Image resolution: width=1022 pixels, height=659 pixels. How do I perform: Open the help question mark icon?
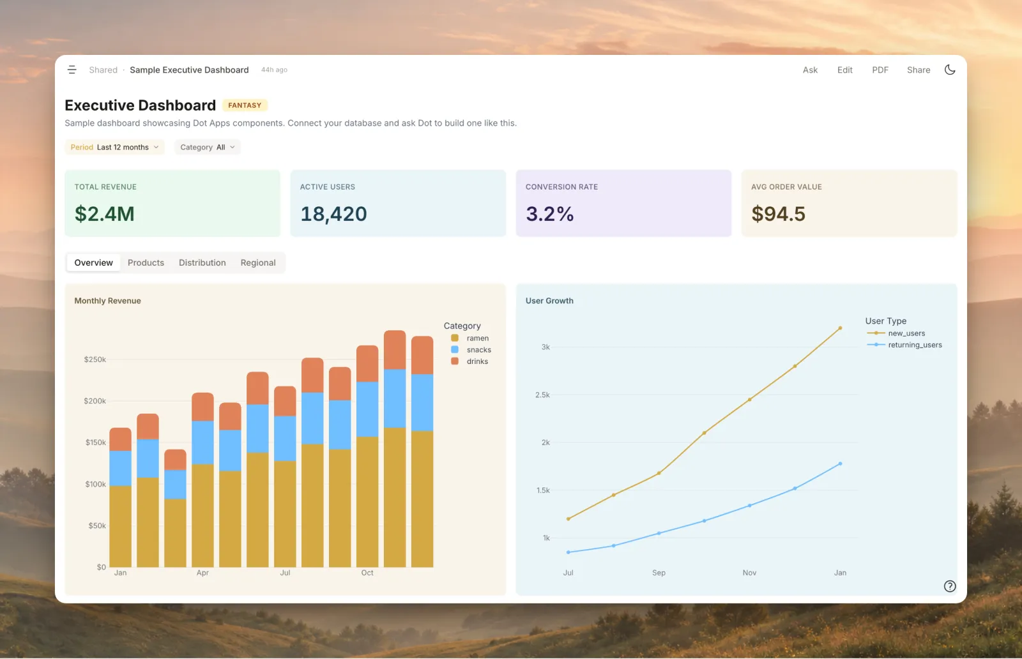point(950,586)
